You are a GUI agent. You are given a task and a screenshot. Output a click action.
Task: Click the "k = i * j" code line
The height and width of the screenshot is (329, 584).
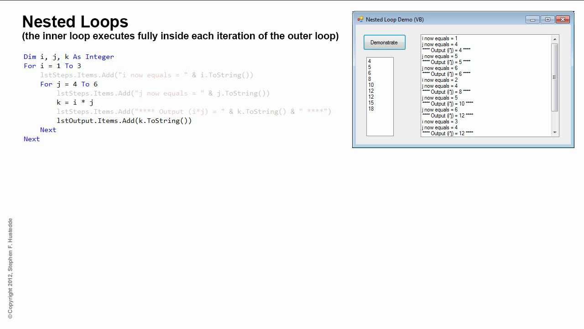pos(75,102)
